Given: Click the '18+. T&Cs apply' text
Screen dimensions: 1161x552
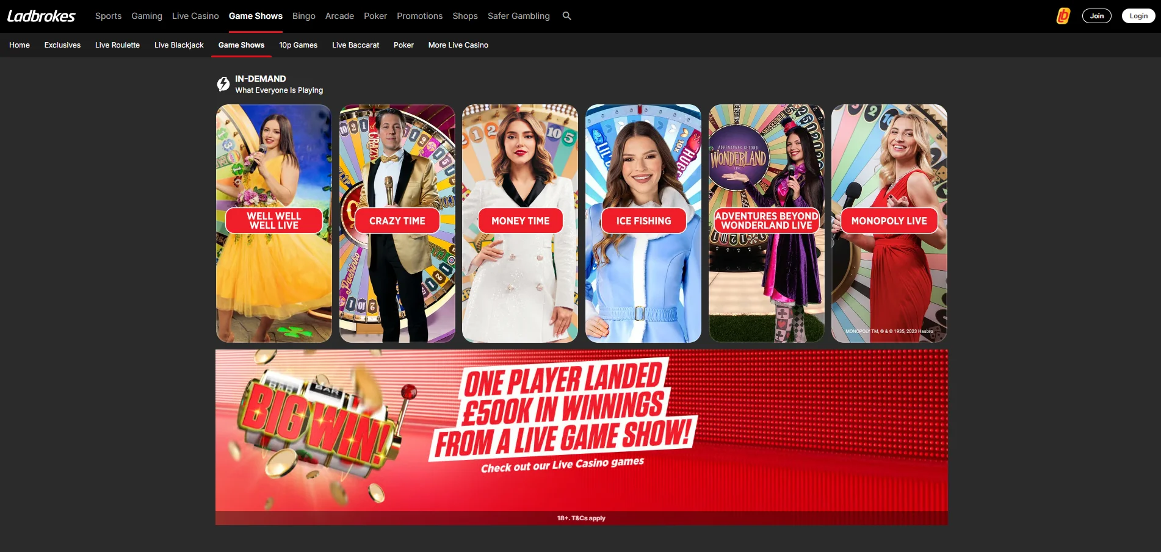Looking at the screenshot, I should point(581,518).
